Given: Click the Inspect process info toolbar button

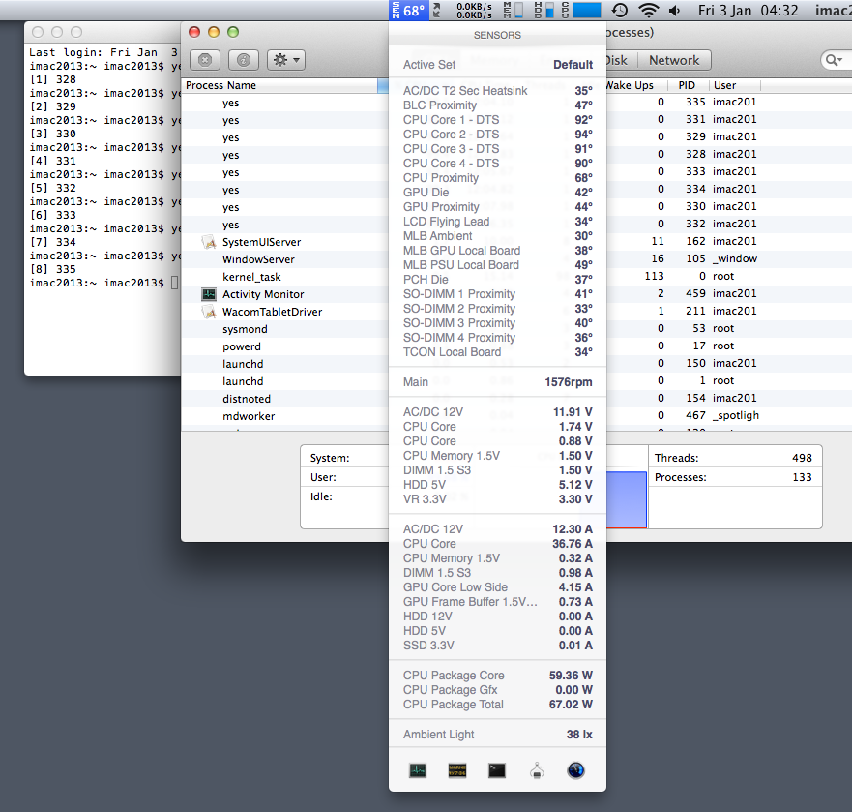Looking at the screenshot, I should [x=244, y=60].
